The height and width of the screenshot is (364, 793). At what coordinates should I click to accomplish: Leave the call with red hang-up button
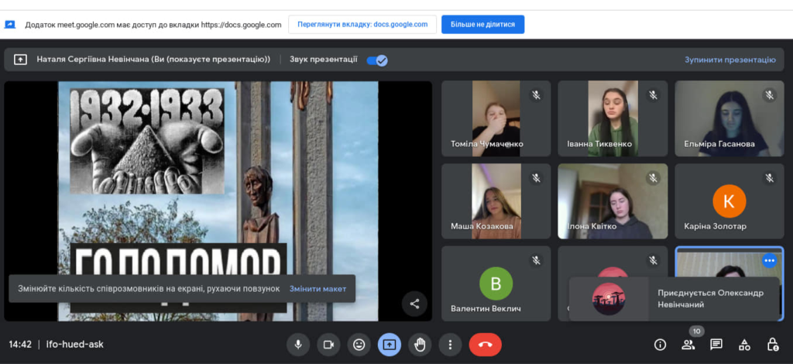(x=485, y=345)
